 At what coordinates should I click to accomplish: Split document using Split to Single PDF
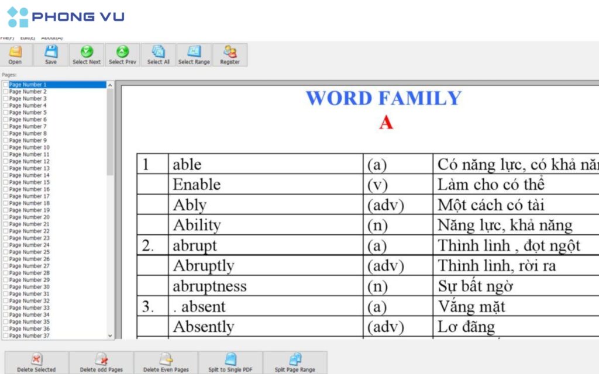click(x=229, y=362)
